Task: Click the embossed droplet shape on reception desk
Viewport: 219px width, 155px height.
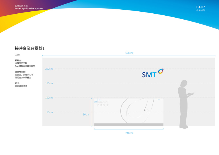Action: coord(137,111)
